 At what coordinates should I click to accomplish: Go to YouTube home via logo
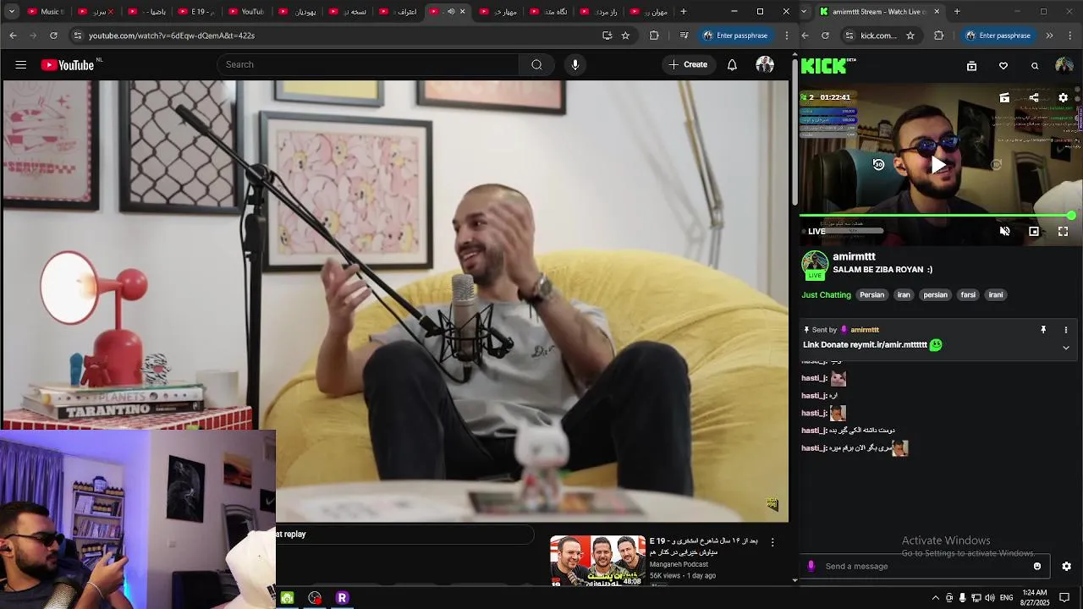click(68, 65)
